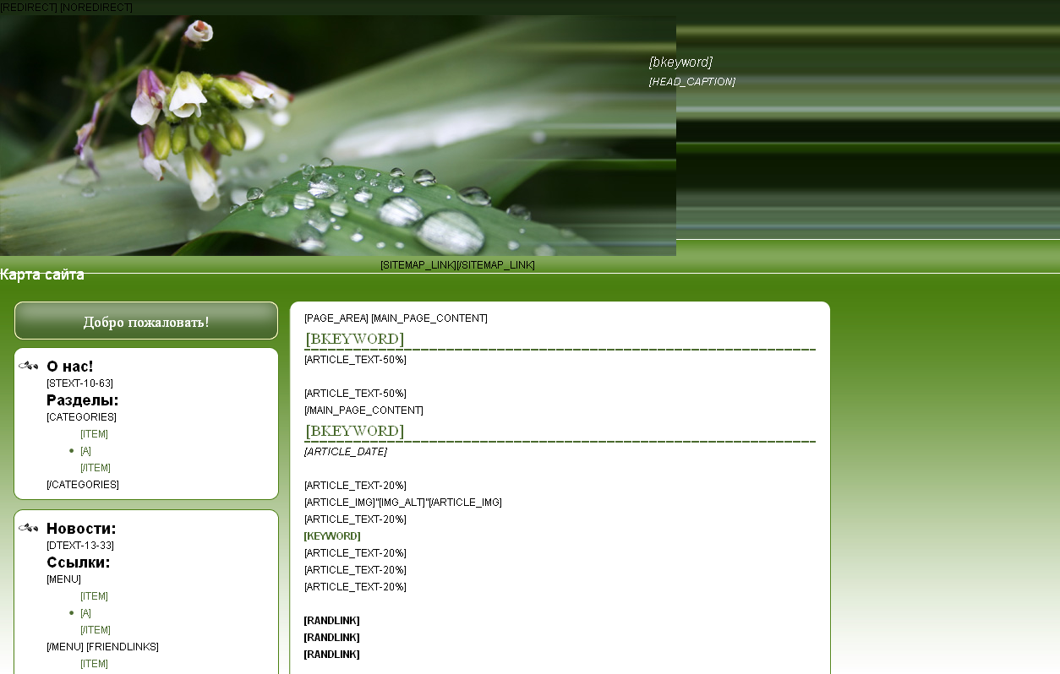Click the leaf icon beside "О нас!"
The height and width of the screenshot is (674, 1060).
[x=28, y=366]
